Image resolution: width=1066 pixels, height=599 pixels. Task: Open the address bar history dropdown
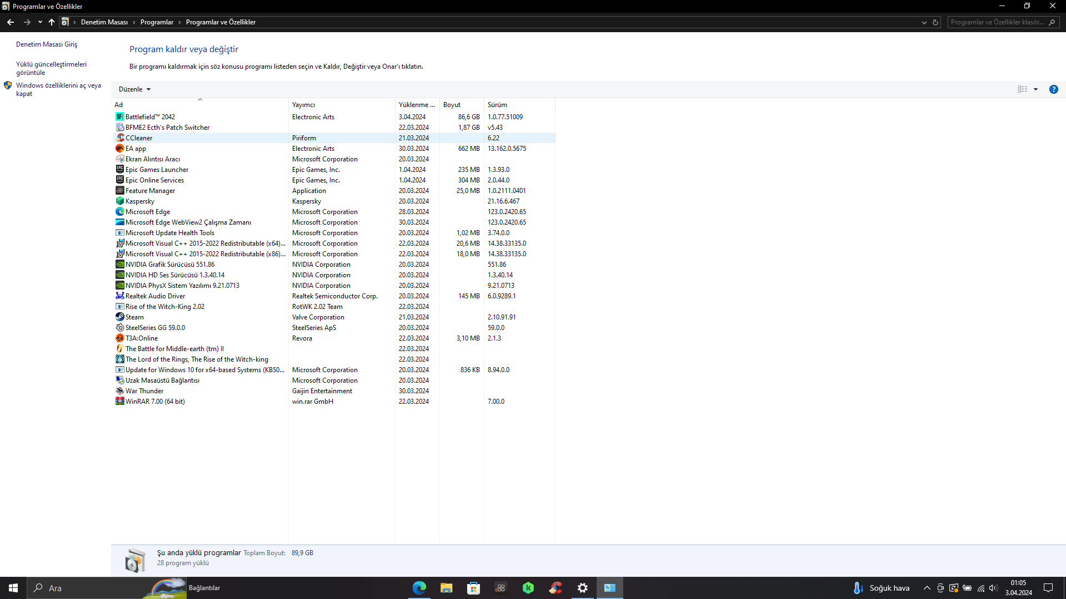tap(924, 22)
